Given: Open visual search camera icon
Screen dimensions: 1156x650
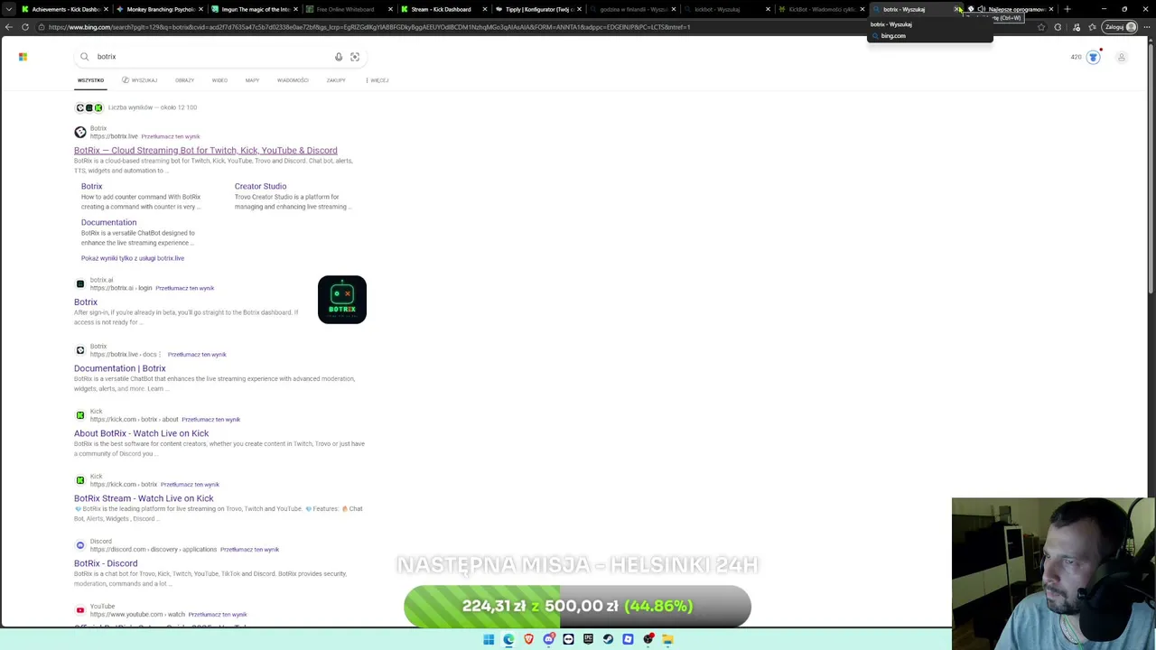Looking at the screenshot, I should pyautogui.click(x=355, y=57).
